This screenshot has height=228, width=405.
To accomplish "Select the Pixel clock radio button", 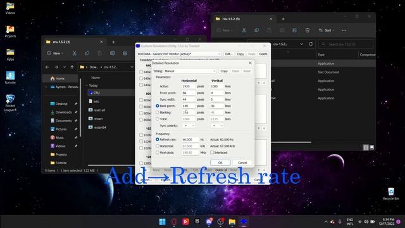I will tap(158, 153).
